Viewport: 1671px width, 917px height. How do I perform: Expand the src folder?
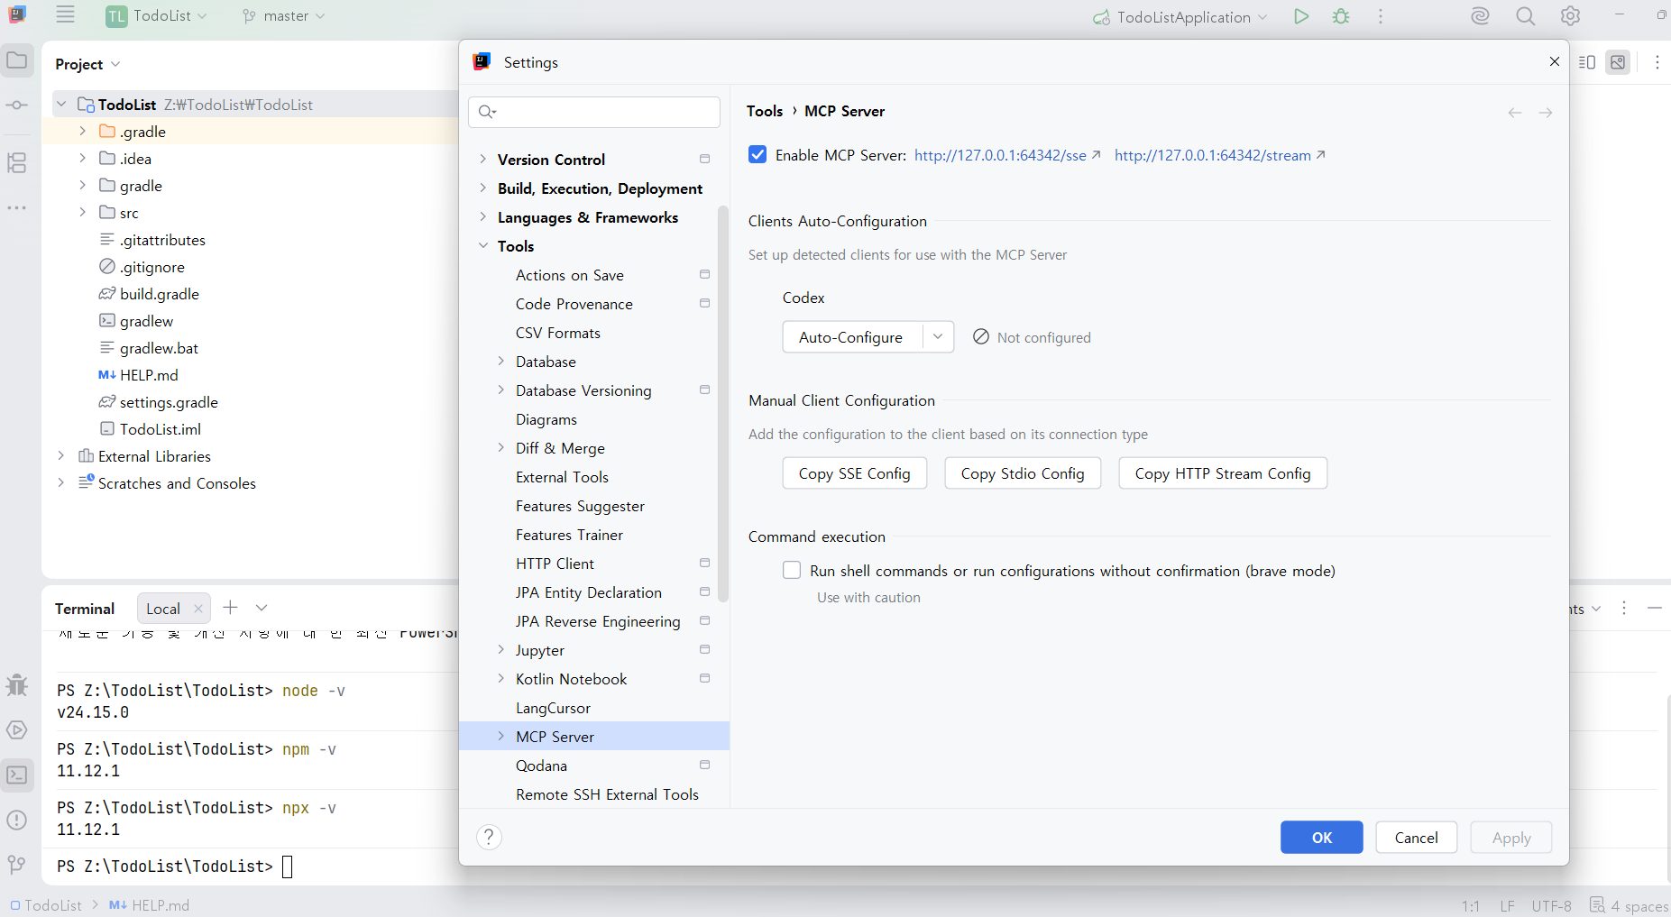[82, 212]
